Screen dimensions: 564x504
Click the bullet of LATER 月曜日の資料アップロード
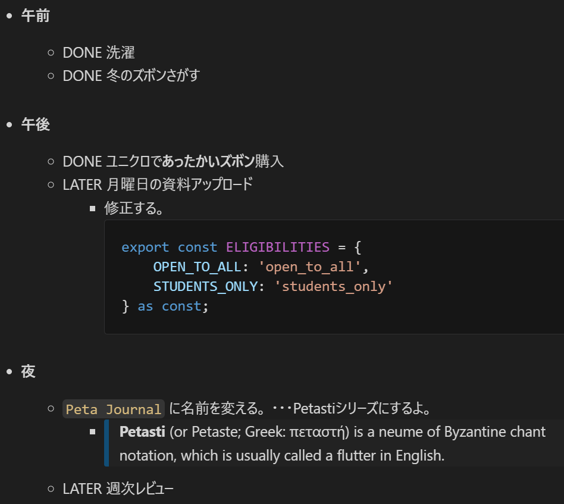51,185
